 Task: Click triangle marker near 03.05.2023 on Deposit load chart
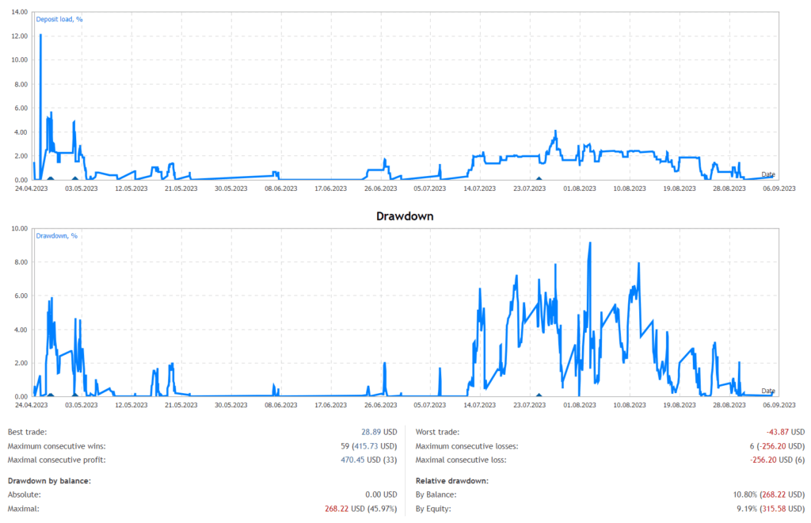pos(74,178)
